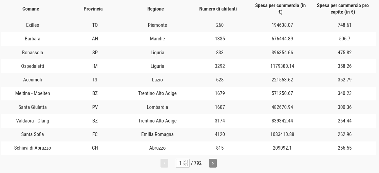Screen dimensions: 379x173
Task: Click the previous page arrow button
Action: [x=164, y=163]
